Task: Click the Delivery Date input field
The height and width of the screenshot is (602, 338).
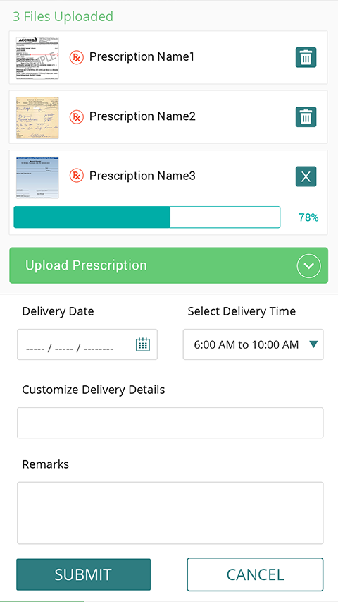Action: pyautogui.click(x=87, y=344)
